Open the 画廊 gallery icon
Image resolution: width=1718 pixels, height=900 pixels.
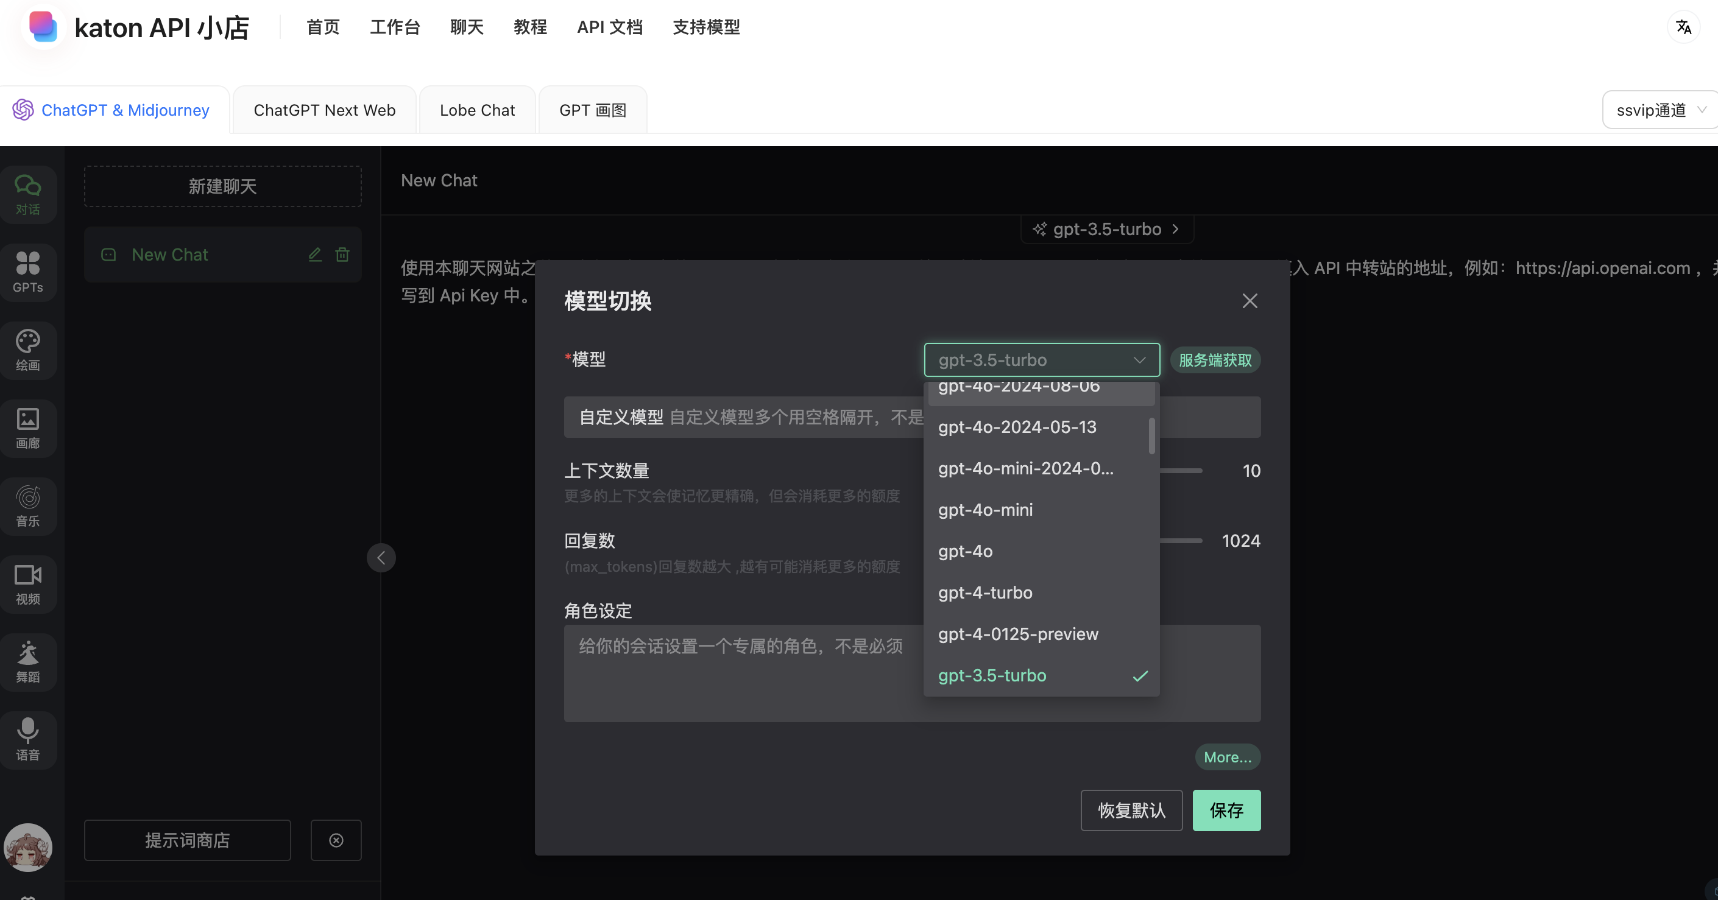[28, 428]
